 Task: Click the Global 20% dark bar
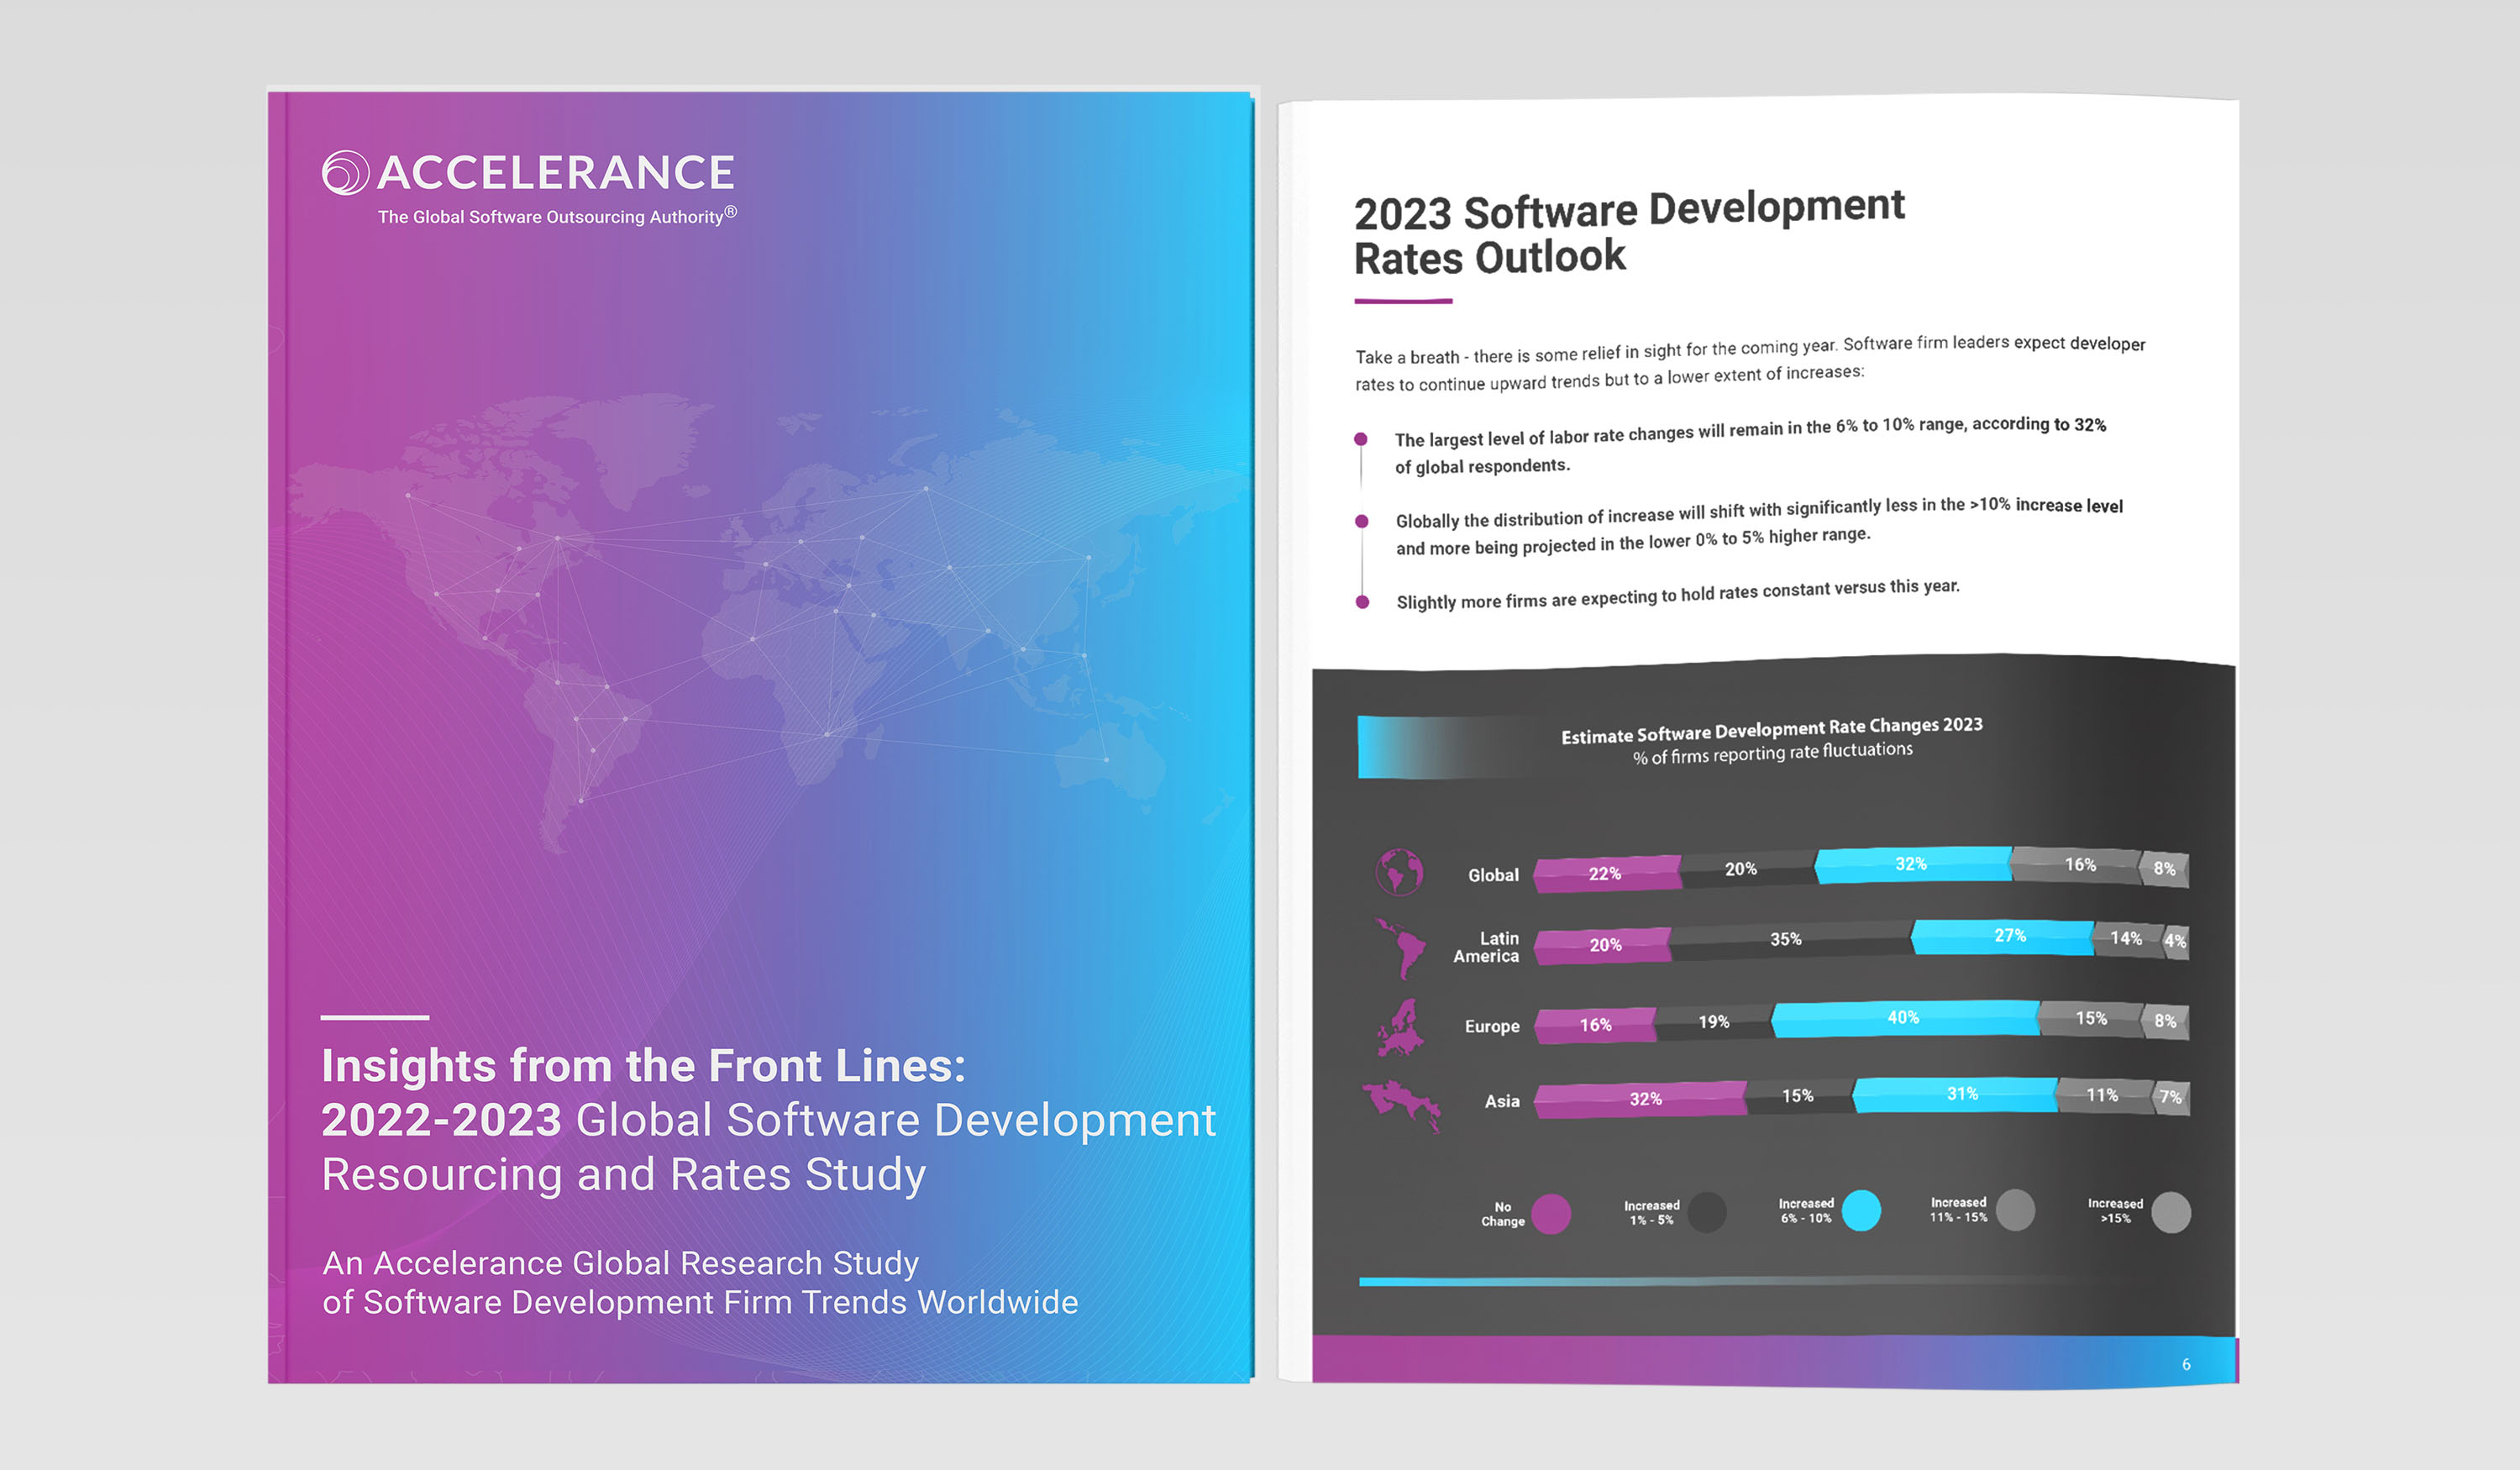pos(1747,869)
